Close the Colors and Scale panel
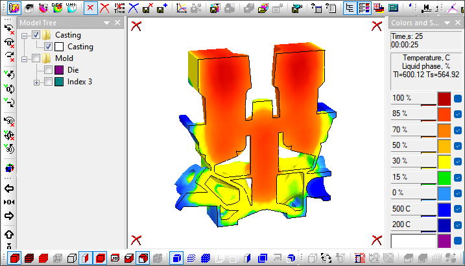The height and width of the screenshot is (266, 465). tap(458, 23)
